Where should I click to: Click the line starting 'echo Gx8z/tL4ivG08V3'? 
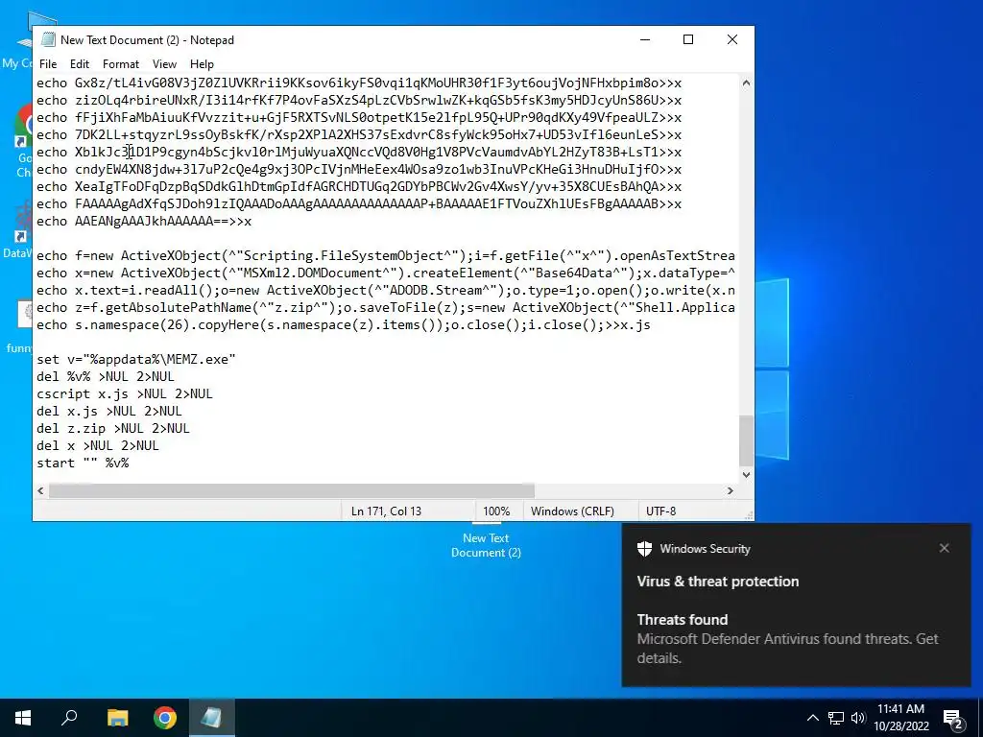pyautogui.click(x=359, y=83)
